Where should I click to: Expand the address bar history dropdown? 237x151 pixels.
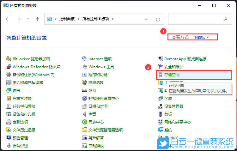tap(146, 19)
